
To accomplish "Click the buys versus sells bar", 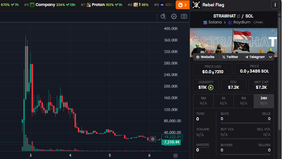I will pos(245,123).
